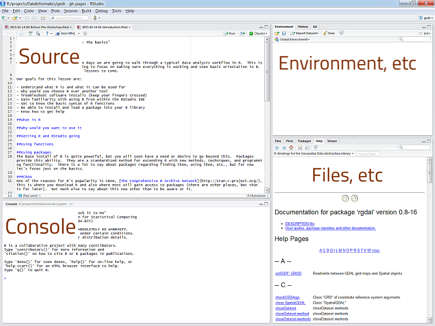Screen dimensions: 435x326
Task: Click the Environment search field
Action: [414, 39]
